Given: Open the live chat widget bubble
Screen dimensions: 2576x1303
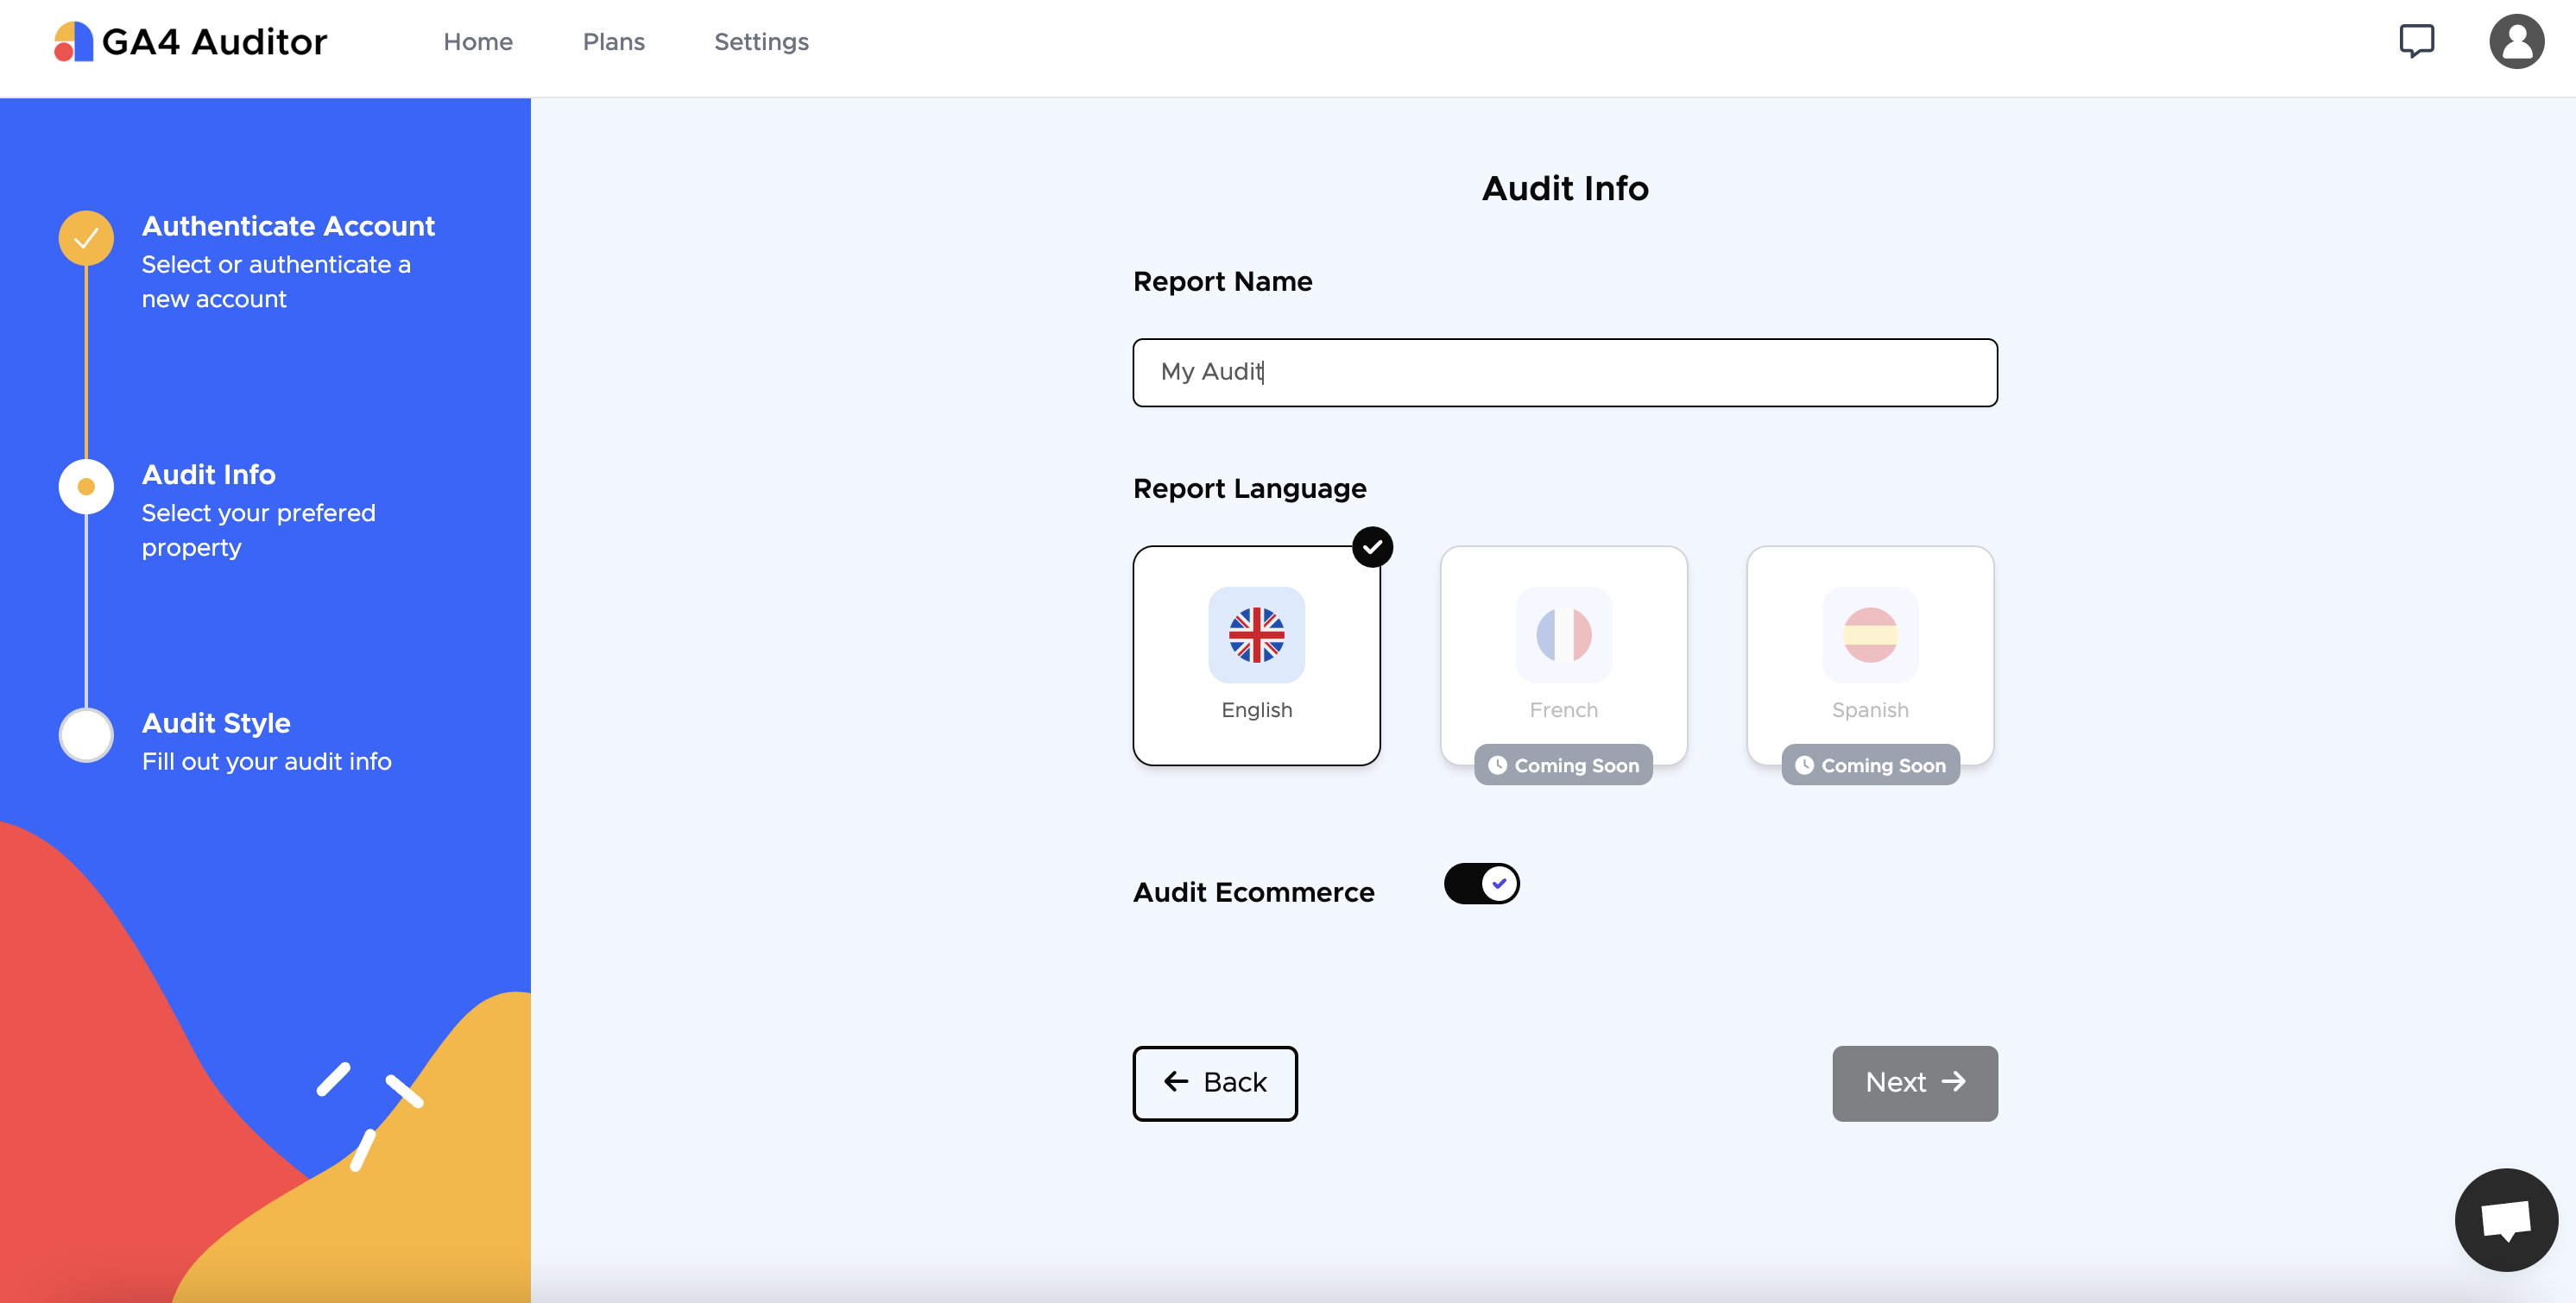Looking at the screenshot, I should tap(2505, 1219).
